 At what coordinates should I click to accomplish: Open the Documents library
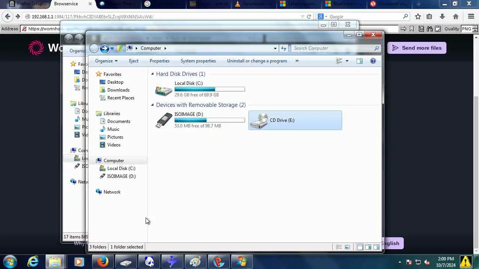[x=119, y=121]
